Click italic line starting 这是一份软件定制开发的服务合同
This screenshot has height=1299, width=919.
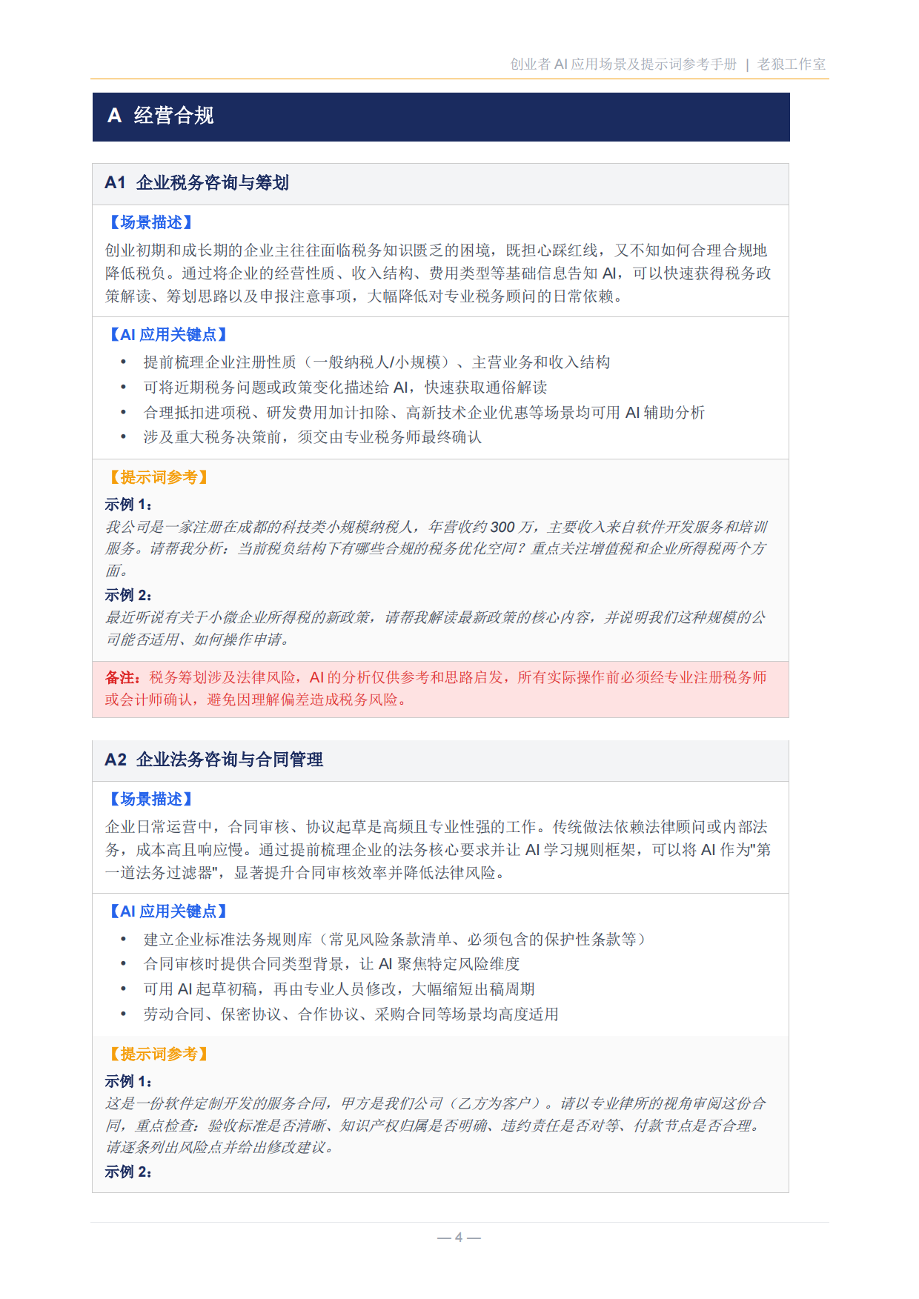[436, 1103]
